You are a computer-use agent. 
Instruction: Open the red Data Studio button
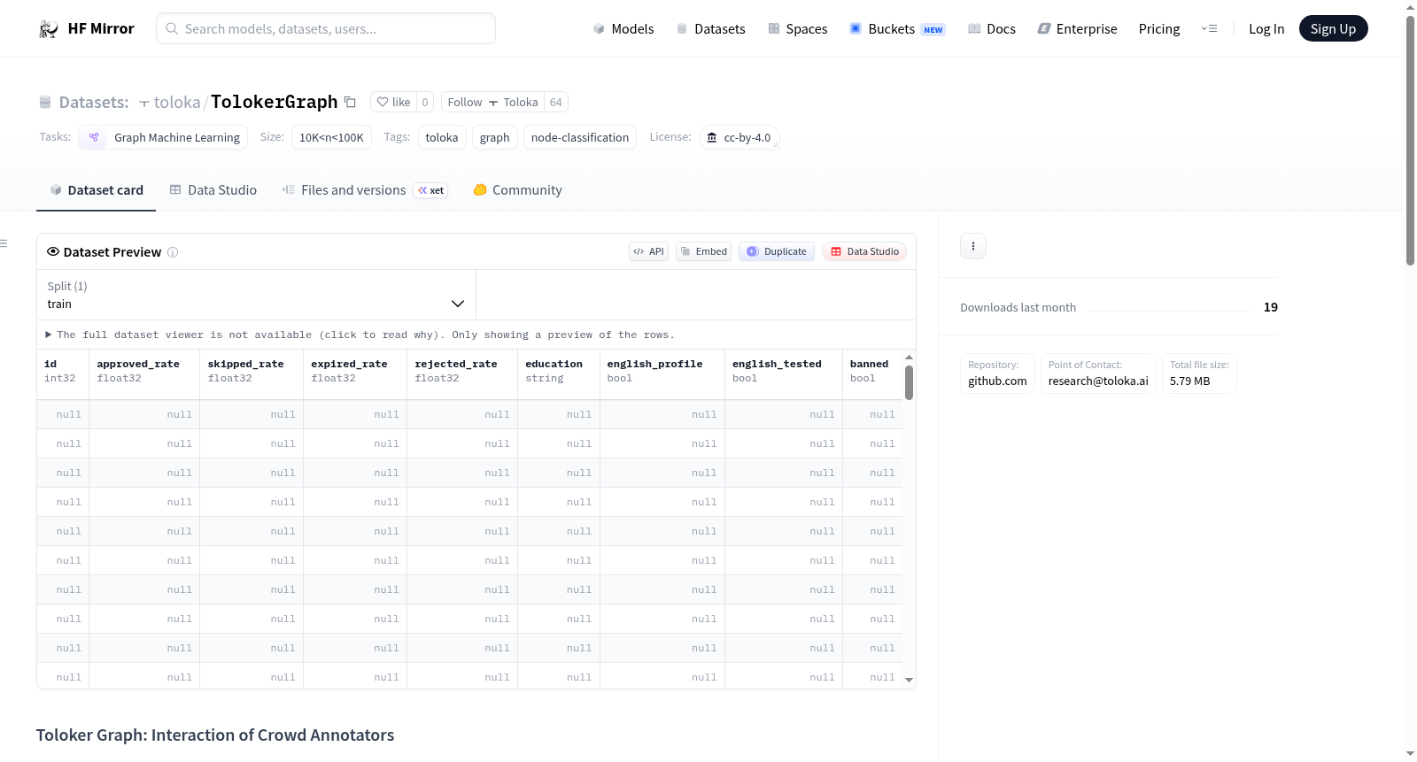point(864,251)
